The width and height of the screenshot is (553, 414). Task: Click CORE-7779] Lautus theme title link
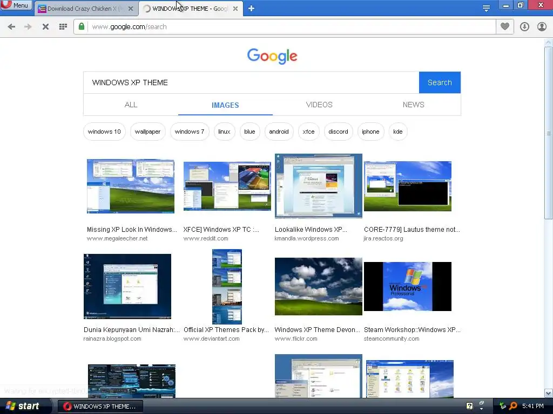tap(412, 230)
